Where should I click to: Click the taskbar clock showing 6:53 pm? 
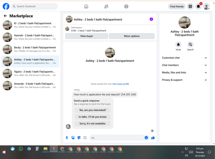[x=200, y=152]
